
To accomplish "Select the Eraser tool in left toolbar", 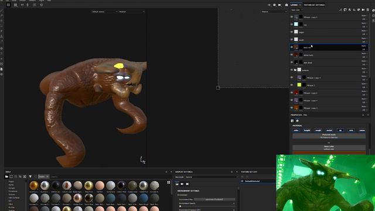I will pos(2,16).
